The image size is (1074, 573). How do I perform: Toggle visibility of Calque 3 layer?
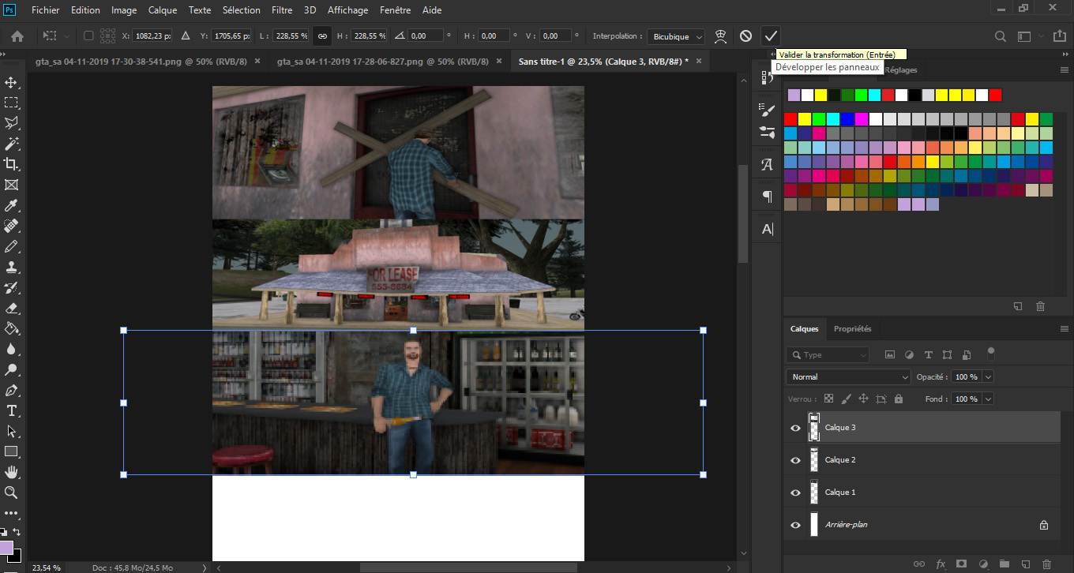796,428
